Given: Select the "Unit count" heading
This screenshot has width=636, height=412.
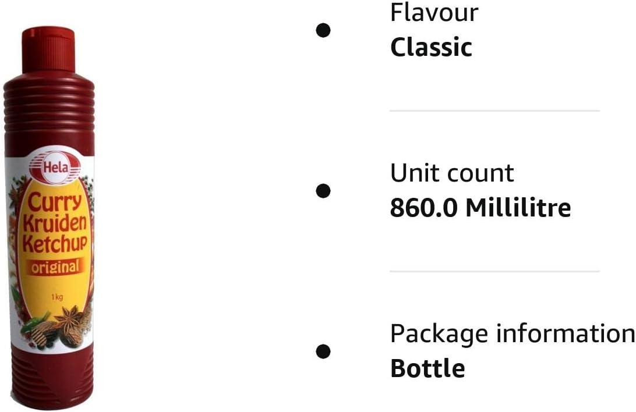Looking at the screenshot, I should (452, 173).
